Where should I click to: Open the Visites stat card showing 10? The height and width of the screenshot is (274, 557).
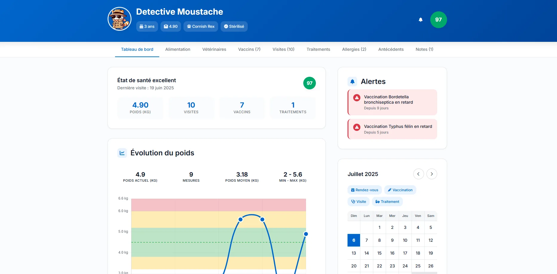click(191, 108)
